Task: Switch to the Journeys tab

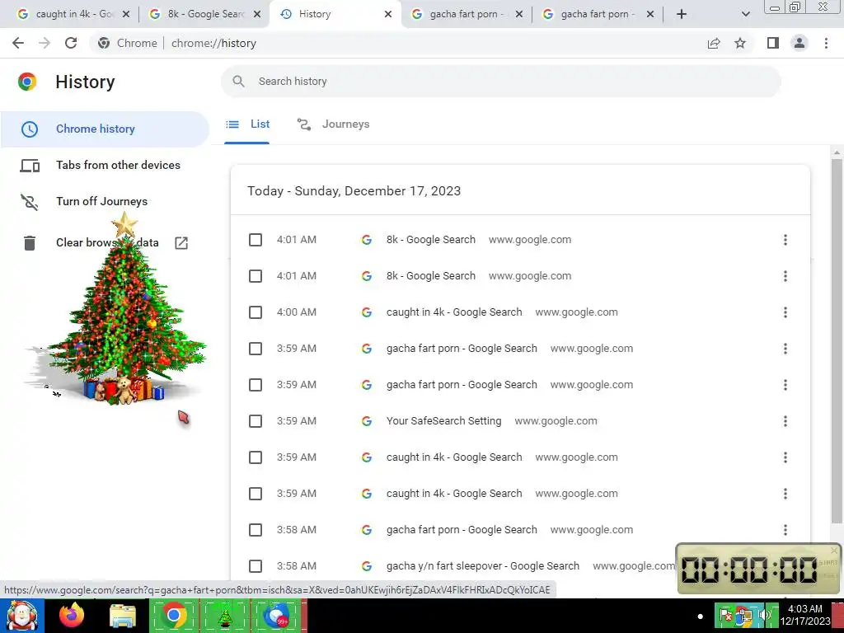Action: [x=333, y=124]
